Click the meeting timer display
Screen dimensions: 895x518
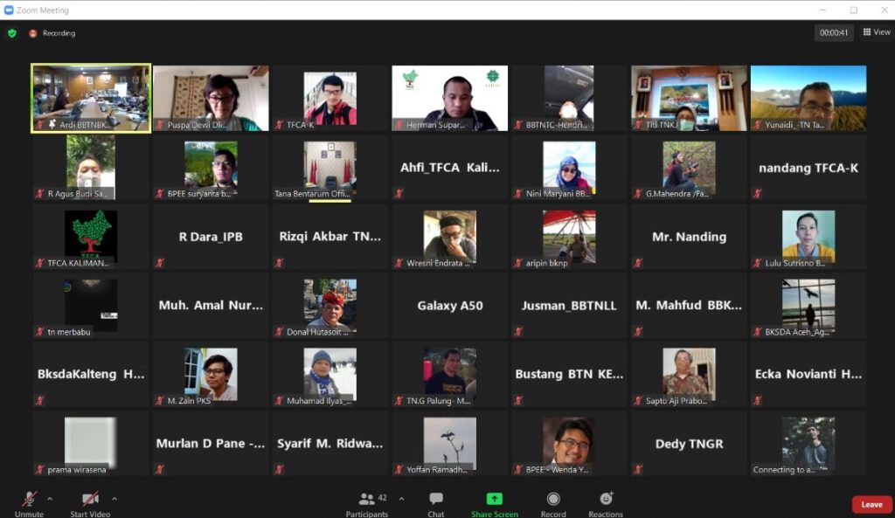pos(833,32)
